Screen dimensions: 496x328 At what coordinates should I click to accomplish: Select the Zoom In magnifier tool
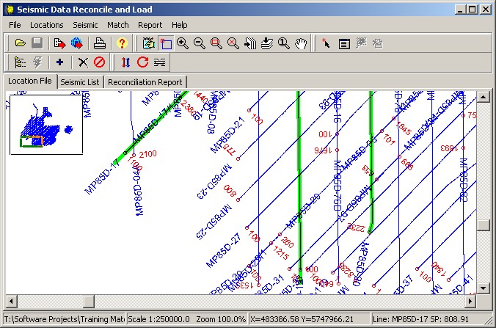[183, 44]
